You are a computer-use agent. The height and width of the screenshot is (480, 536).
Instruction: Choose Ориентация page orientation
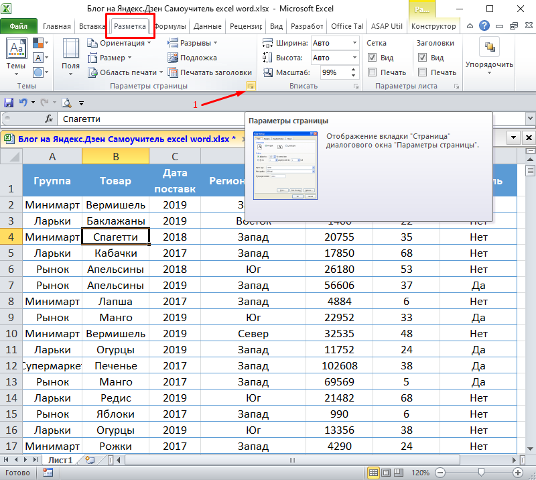119,43
